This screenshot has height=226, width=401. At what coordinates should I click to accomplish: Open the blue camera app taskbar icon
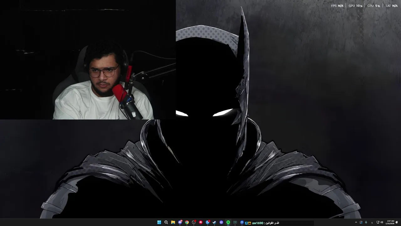(242, 222)
